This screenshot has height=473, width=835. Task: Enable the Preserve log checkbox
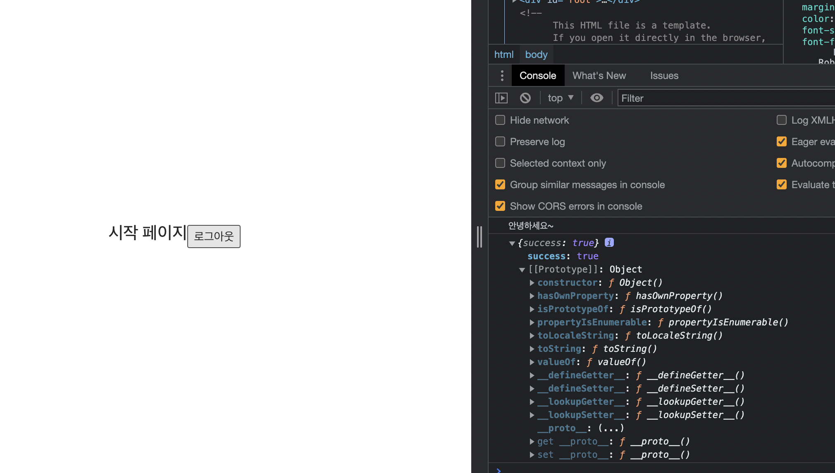[x=500, y=142]
